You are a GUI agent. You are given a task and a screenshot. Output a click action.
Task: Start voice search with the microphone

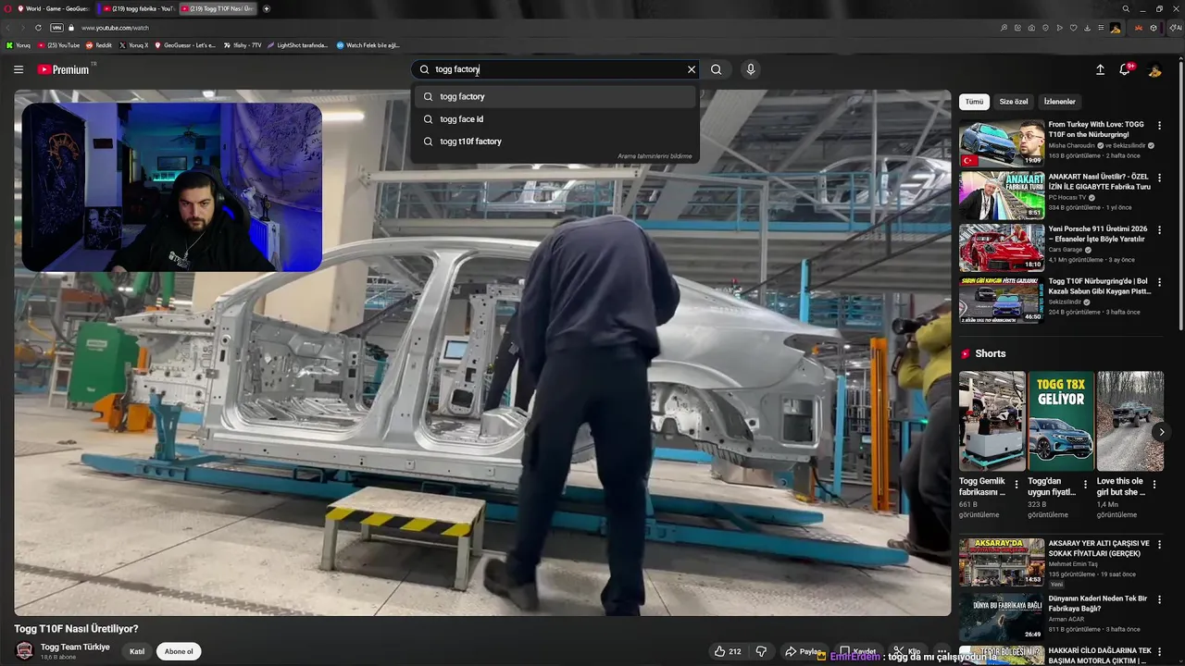pos(751,69)
